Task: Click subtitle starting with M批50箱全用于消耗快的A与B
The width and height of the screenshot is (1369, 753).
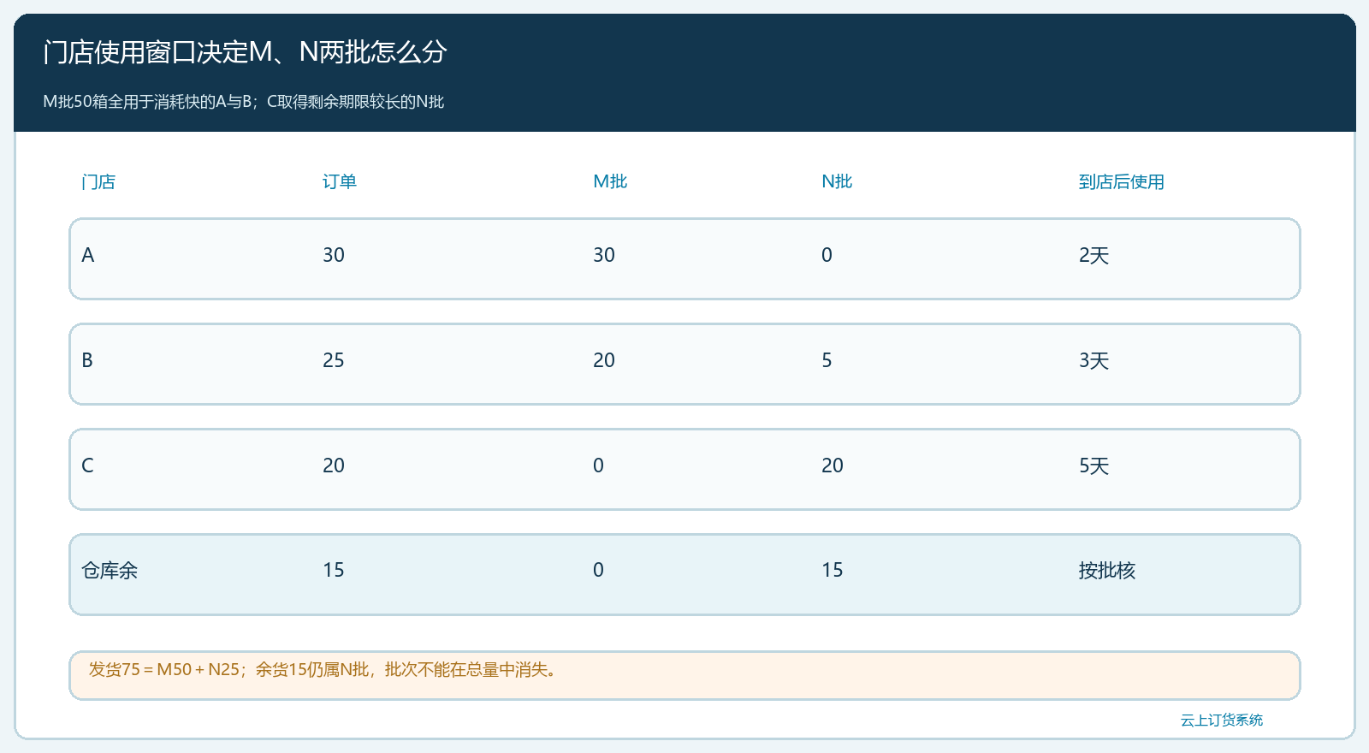Action: 244,102
